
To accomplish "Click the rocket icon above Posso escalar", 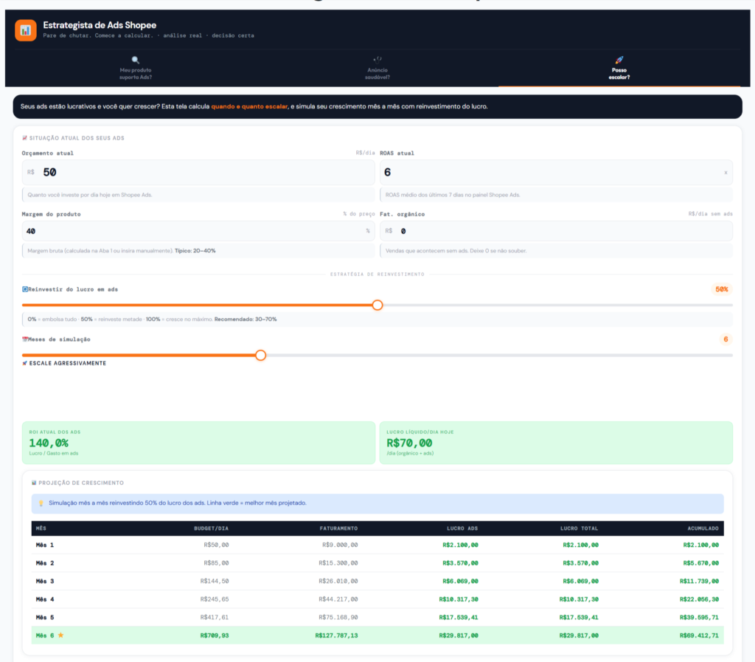I will point(619,60).
